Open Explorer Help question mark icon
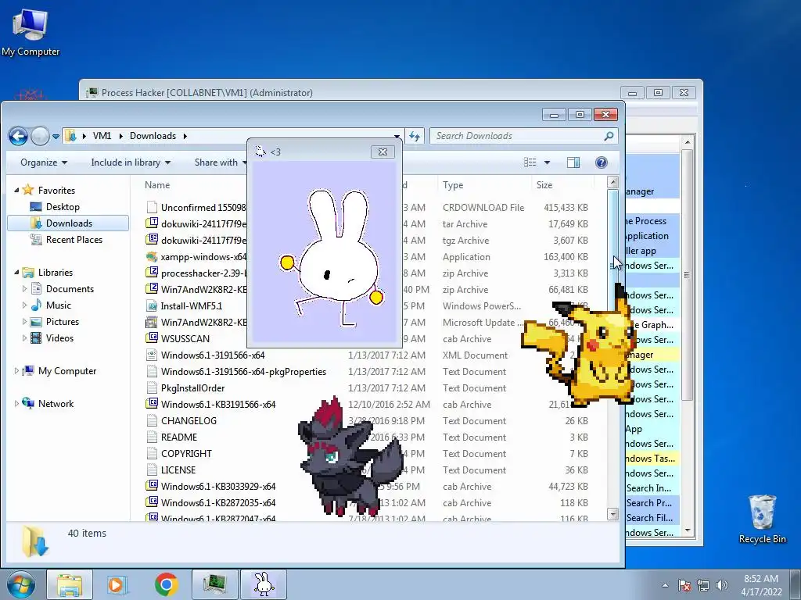 [602, 162]
